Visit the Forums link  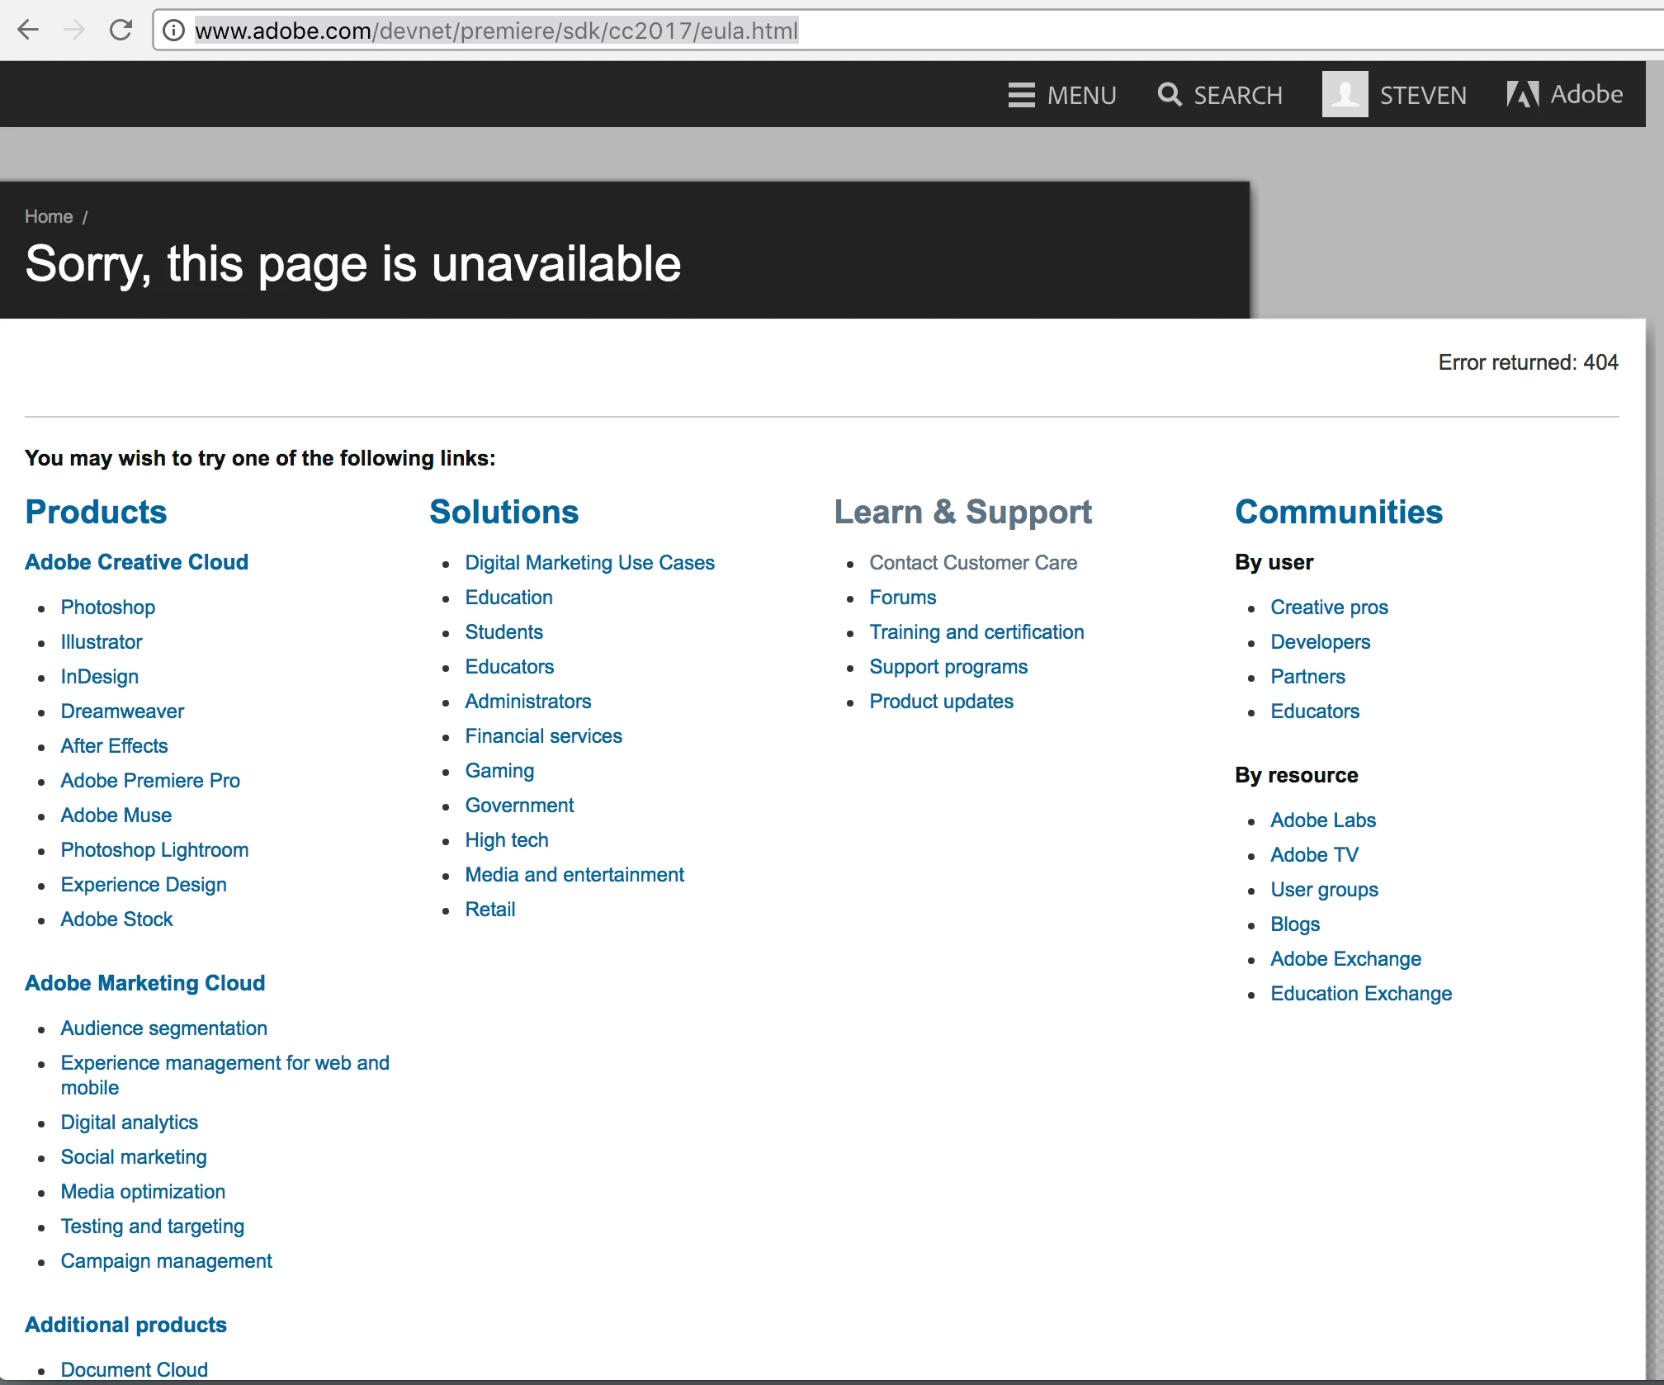(902, 597)
